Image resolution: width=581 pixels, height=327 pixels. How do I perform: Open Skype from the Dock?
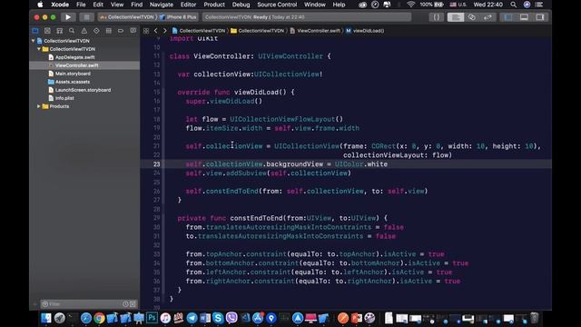point(218,318)
